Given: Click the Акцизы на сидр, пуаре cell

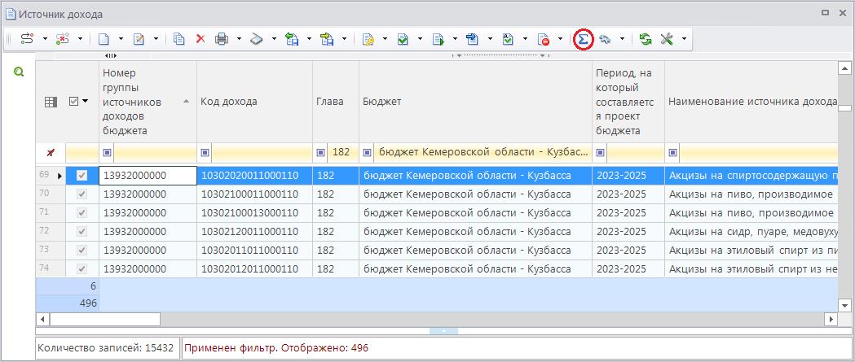Looking at the screenshot, I should tap(751, 231).
